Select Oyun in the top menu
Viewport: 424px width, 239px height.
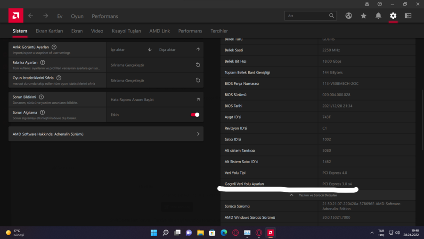[x=77, y=16]
